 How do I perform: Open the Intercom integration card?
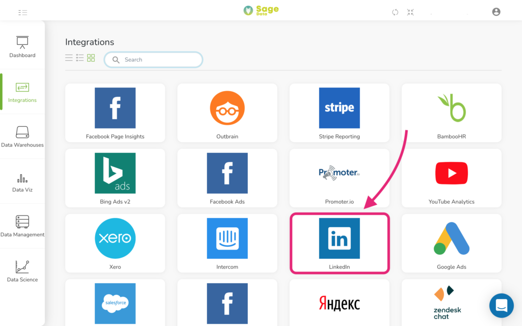click(227, 243)
